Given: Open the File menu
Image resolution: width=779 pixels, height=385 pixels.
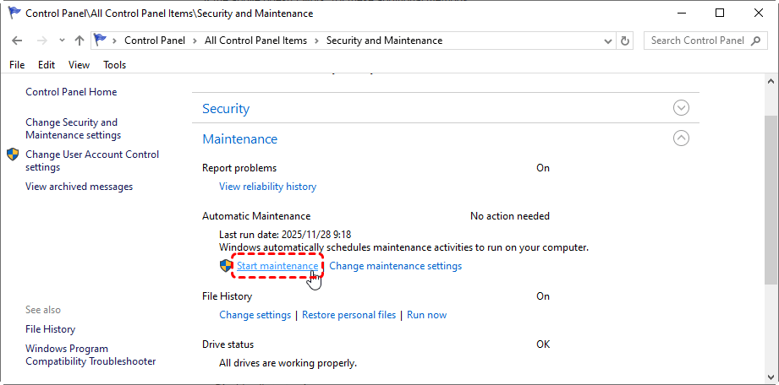Looking at the screenshot, I should click(17, 65).
